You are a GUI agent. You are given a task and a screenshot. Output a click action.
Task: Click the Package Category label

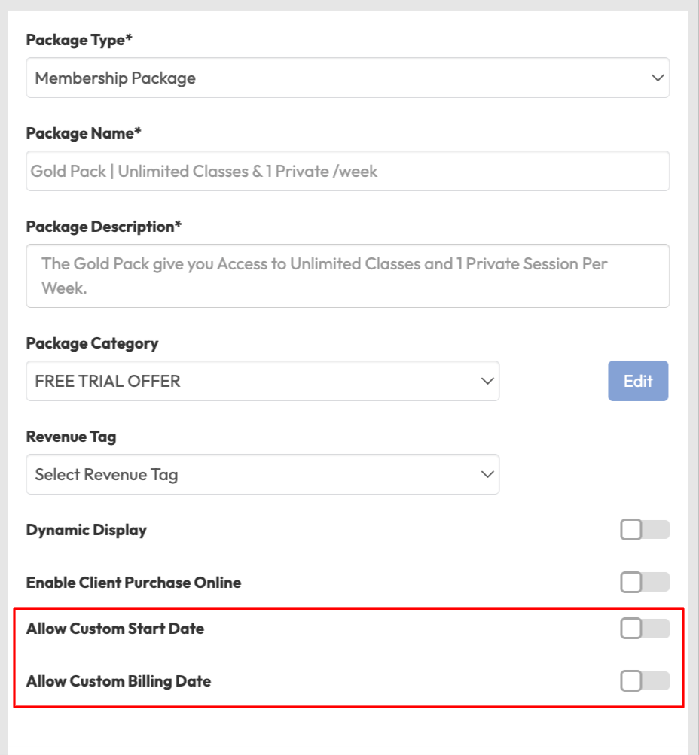[x=92, y=343]
